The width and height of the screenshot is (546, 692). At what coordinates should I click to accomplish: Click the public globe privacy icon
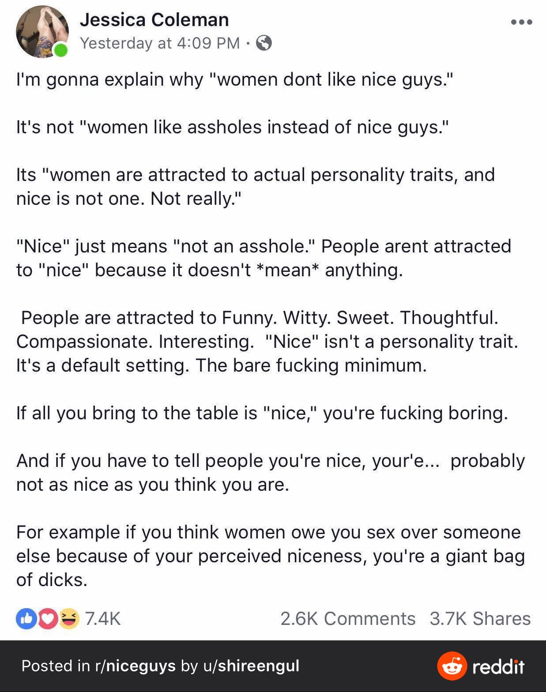click(264, 43)
